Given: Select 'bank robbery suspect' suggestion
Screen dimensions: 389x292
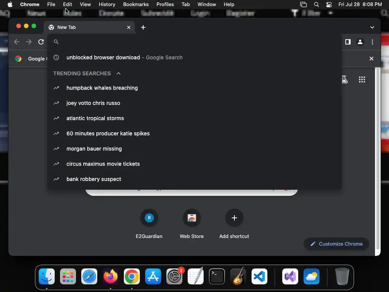Looking at the screenshot, I should click(x=194, y=179).
